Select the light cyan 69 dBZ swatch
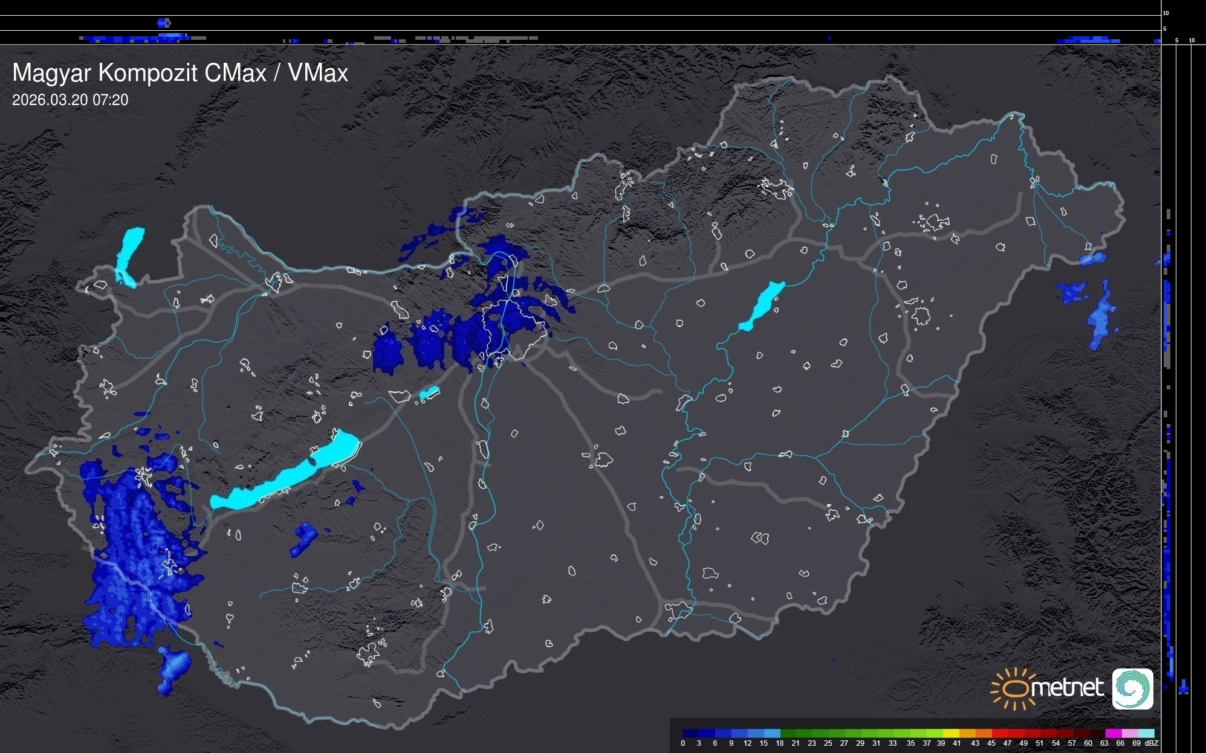Viewport: 1206px width, 753px height. point(1145,733)
